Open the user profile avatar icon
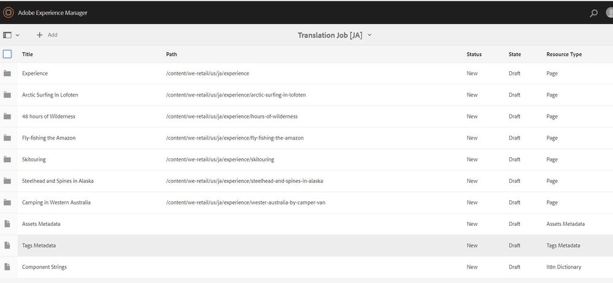The height and width of the screenshot is (283, 613). coord(609,13)
